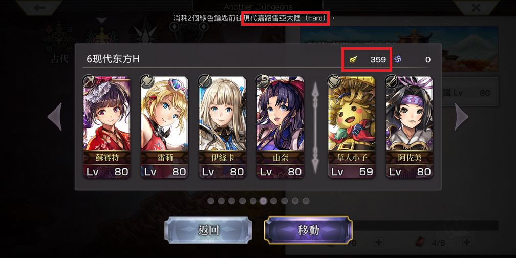
Task: Click the weapon icon on 蘇賽特's card
Action: pos(89,81)
